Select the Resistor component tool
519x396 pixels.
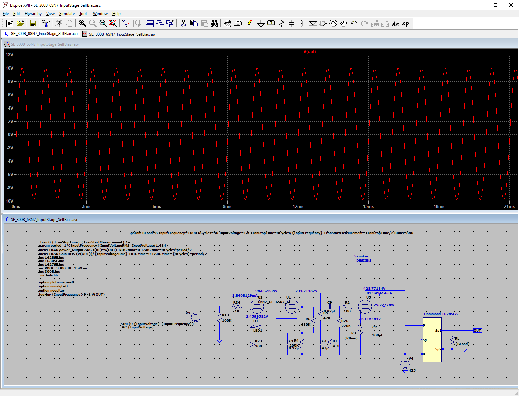coord(282,23)
